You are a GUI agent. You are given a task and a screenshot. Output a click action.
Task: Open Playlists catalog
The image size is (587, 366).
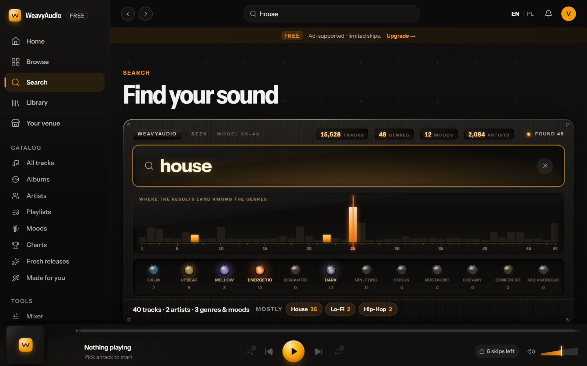pos(55,212)
